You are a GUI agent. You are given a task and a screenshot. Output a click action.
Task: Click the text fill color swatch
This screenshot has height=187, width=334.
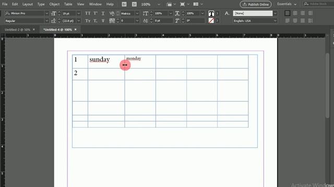point(211,14)
